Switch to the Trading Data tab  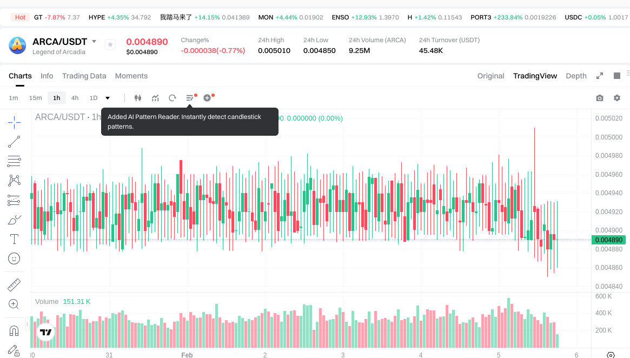[84, 76]
